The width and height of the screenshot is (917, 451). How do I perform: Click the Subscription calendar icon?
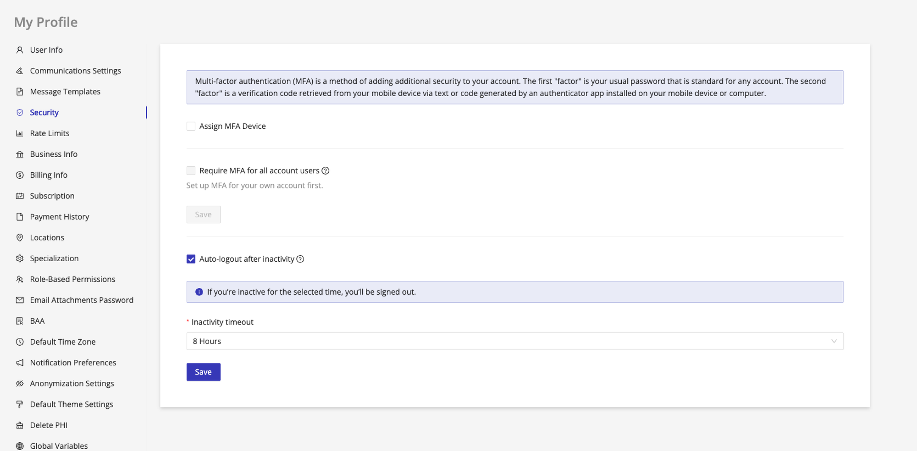coord(20,196)
